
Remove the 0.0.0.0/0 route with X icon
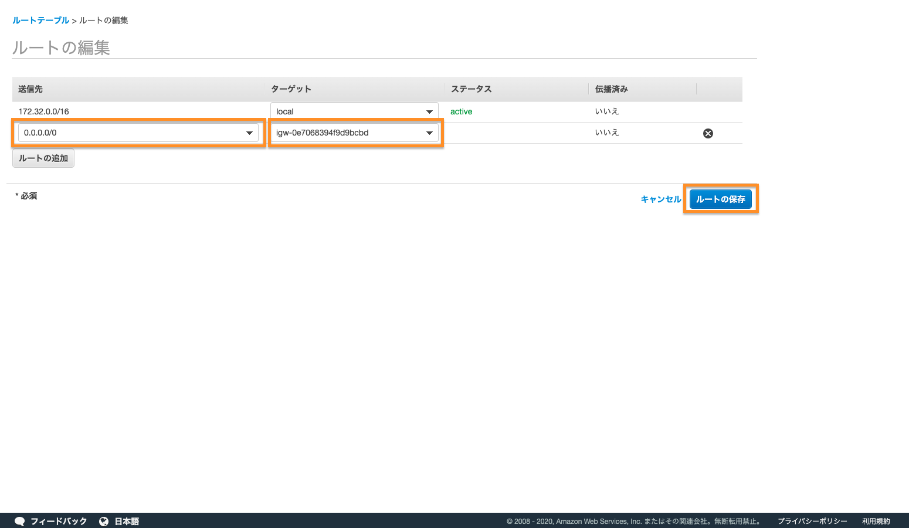click(x=708, y=133)
